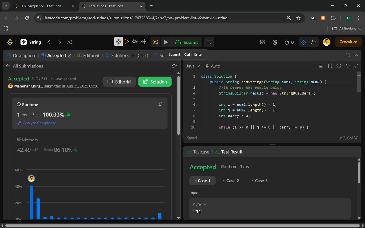Click the debugger icon
The width and height of the screenshot is (365, 228).
pyautogui.click(x=155, y=42)
